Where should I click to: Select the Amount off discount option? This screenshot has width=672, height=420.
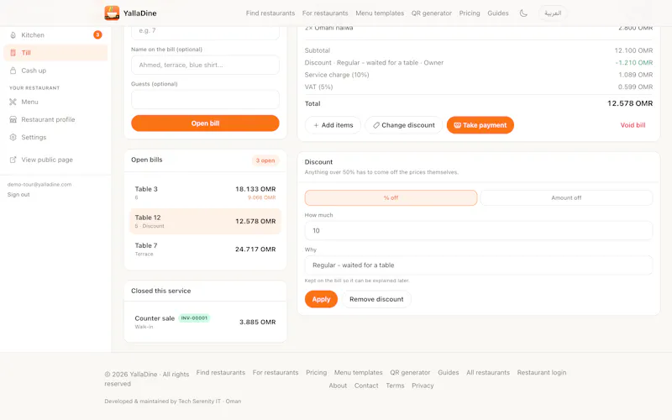[566, 197]
